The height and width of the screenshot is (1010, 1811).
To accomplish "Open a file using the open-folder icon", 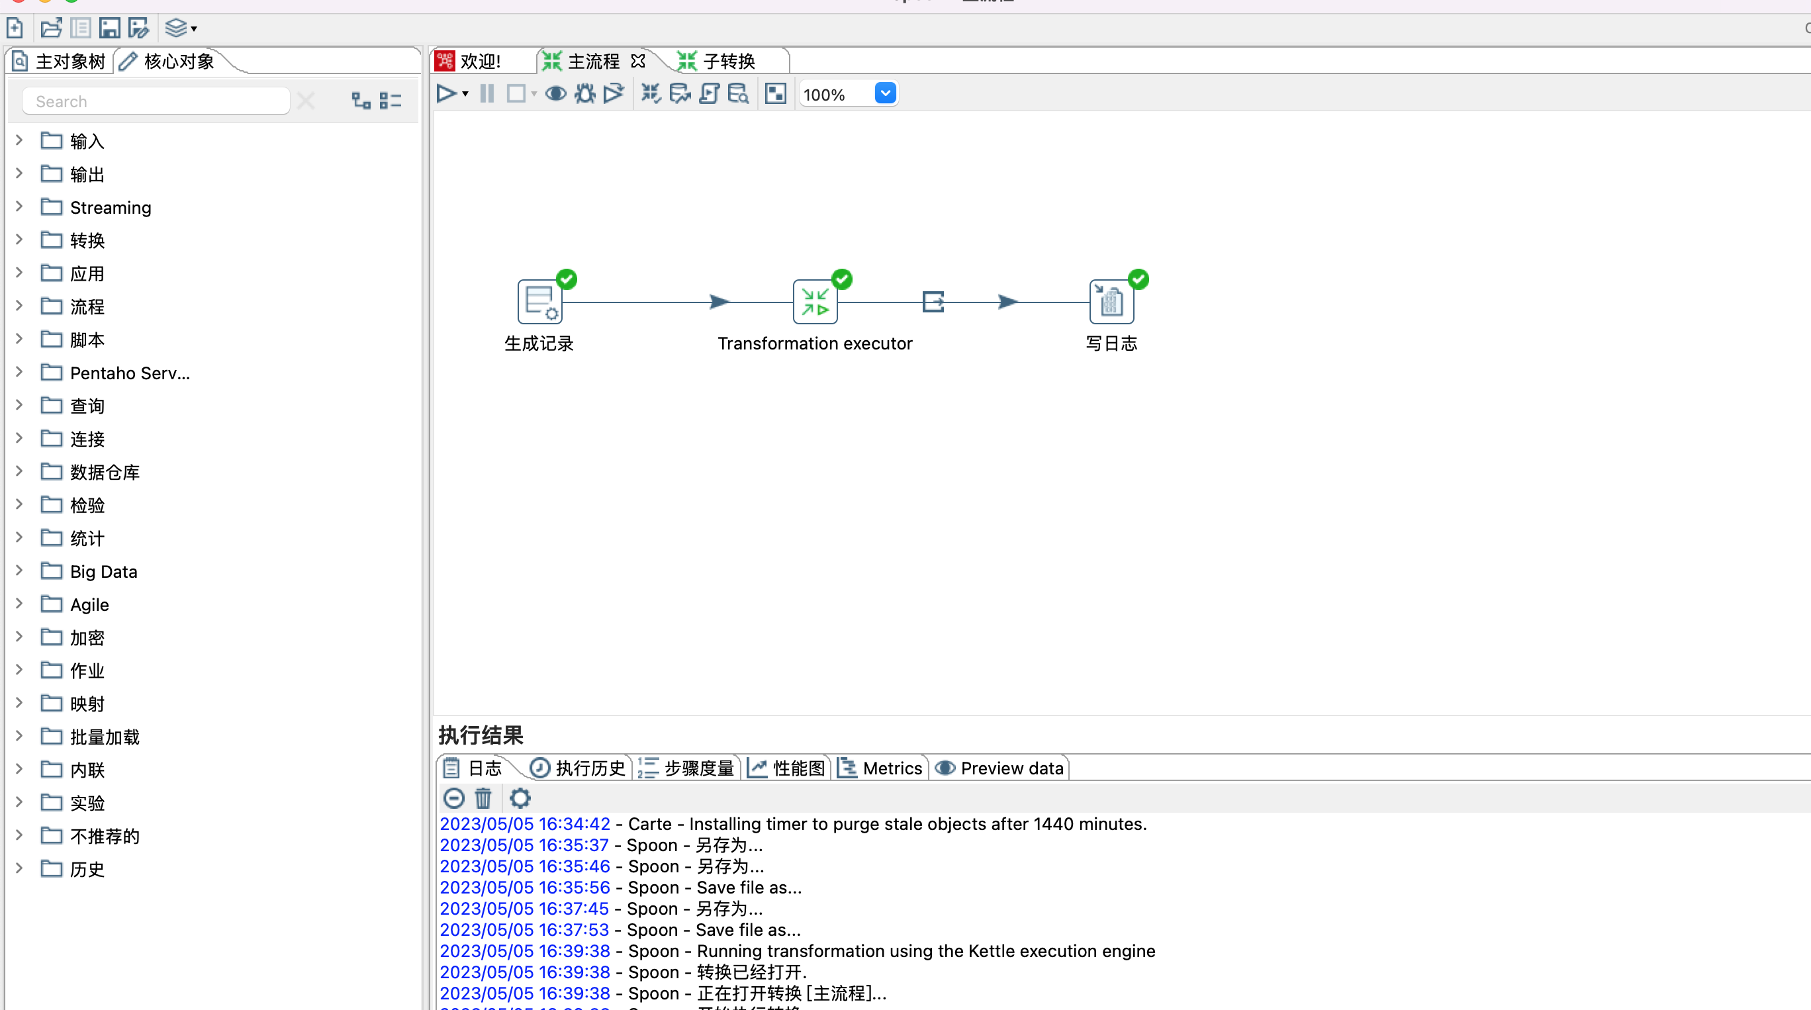I will (x=50, y=27).
